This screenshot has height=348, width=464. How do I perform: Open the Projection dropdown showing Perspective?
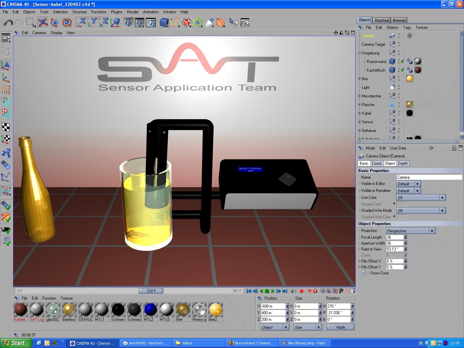(x=411, y=231)
